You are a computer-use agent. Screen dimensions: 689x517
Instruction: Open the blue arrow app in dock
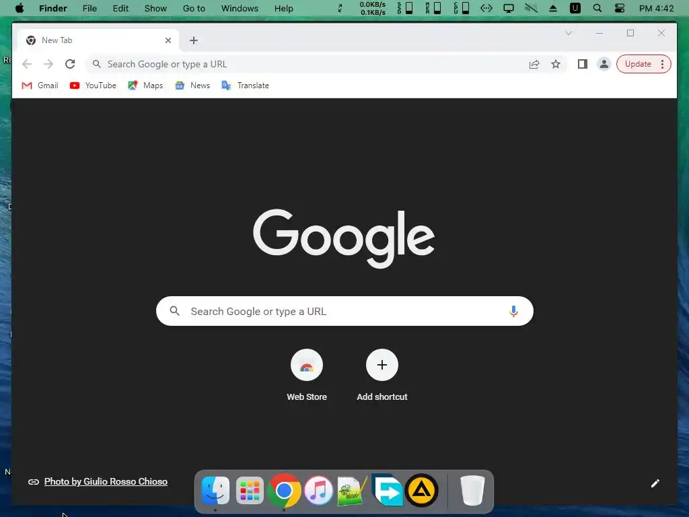click(x=387, y=490)
